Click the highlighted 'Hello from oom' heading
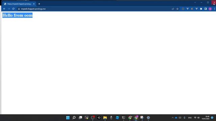The width and height of the screenshot is (216, 121). point(18,15)
